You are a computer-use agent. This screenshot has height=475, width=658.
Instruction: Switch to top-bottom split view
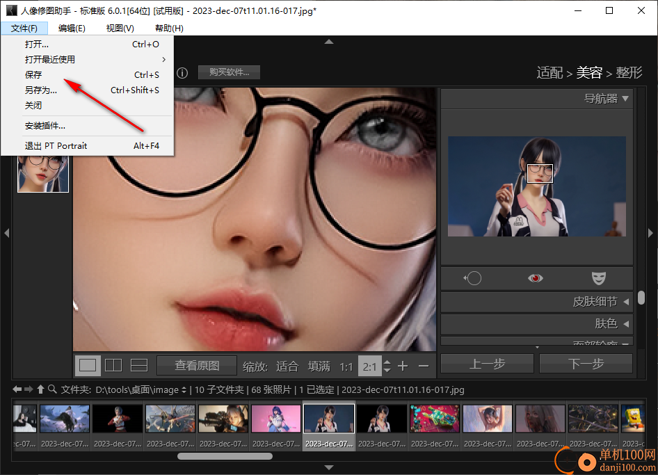(x=139, y=366)
